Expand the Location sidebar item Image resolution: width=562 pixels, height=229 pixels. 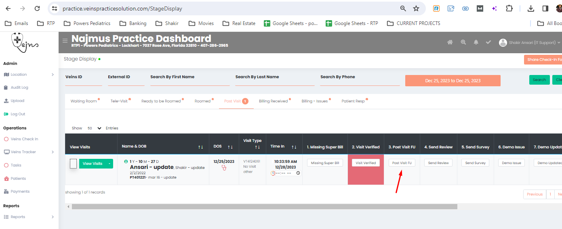click(x=28, y=75)
